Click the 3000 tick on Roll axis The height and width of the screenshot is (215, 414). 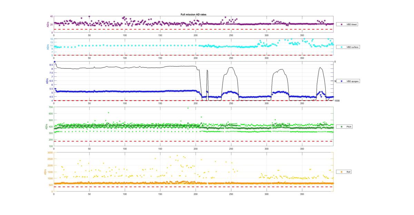point(50,152)
